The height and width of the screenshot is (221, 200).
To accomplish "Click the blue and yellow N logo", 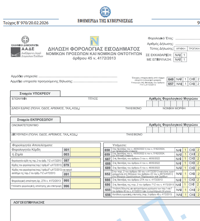I will point(94,41).
